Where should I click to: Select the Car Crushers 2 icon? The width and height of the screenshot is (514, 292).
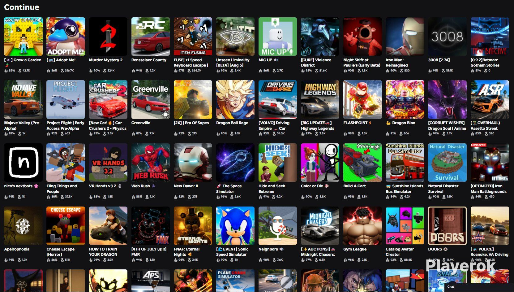pos(108,99)
